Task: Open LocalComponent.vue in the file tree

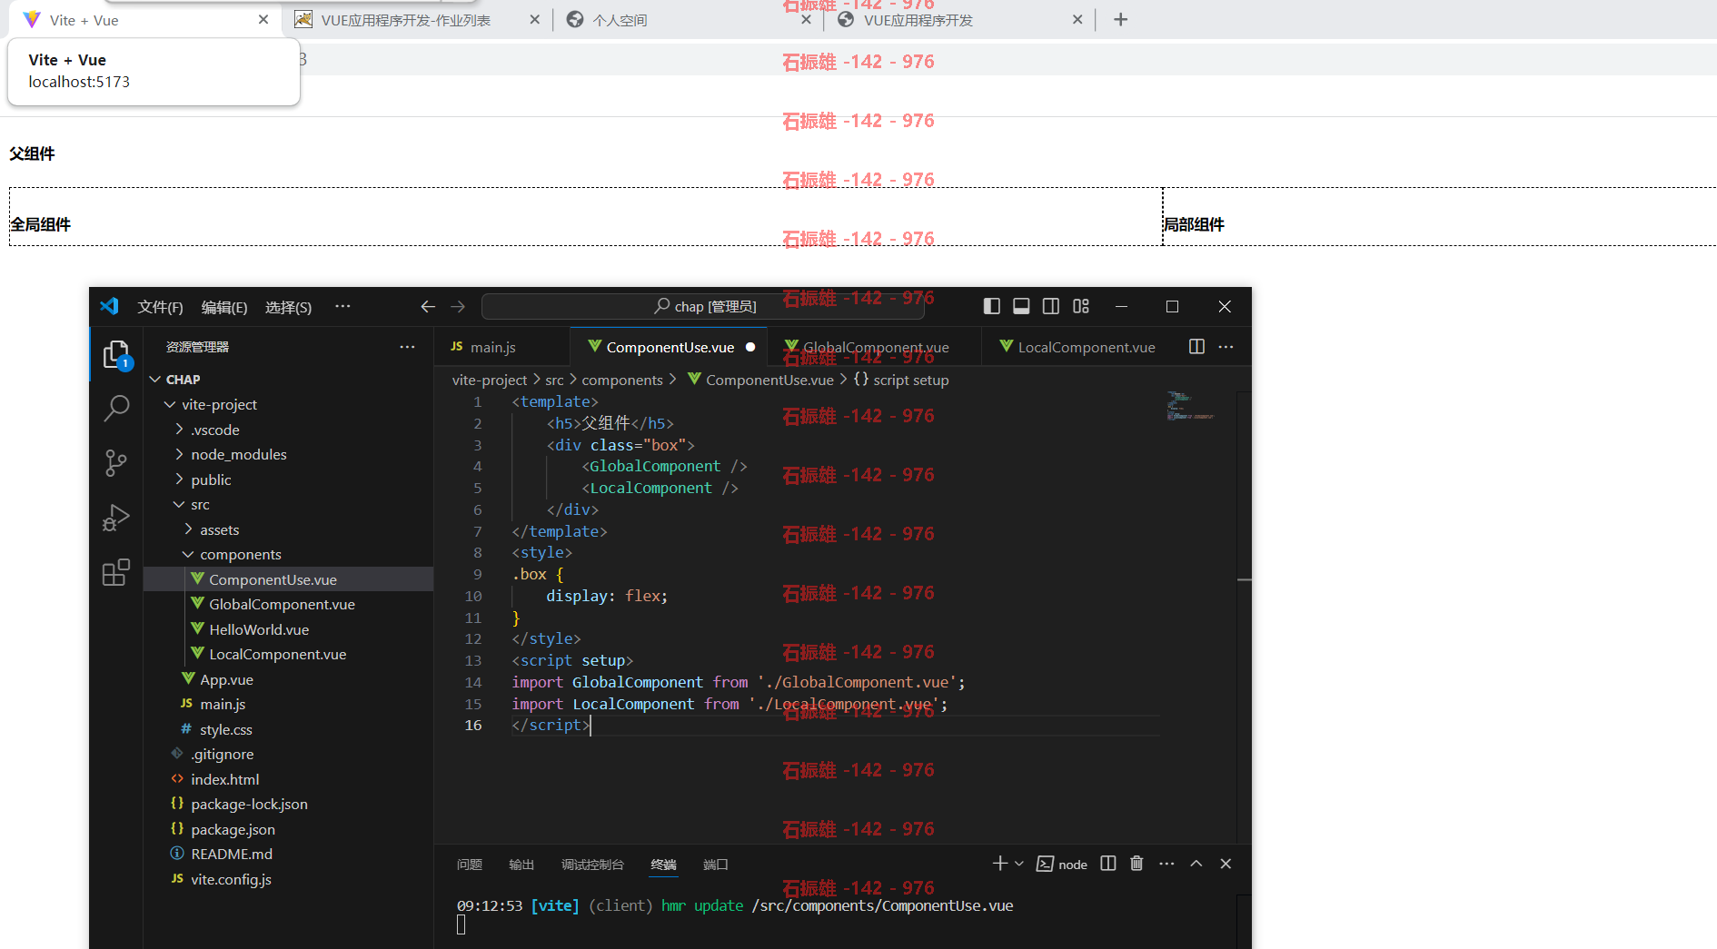Action: pos(288,655)
